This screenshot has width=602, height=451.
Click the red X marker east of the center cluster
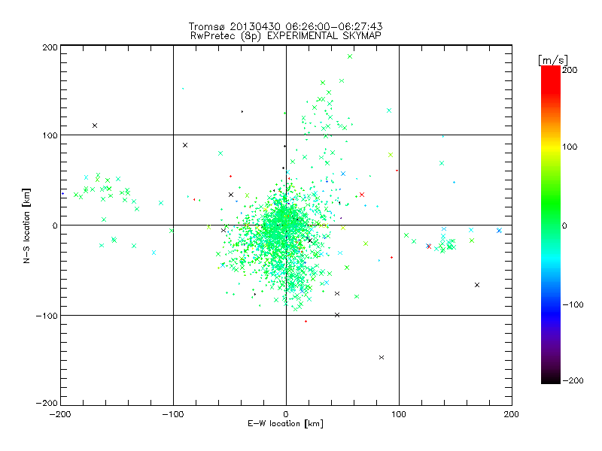362,195
